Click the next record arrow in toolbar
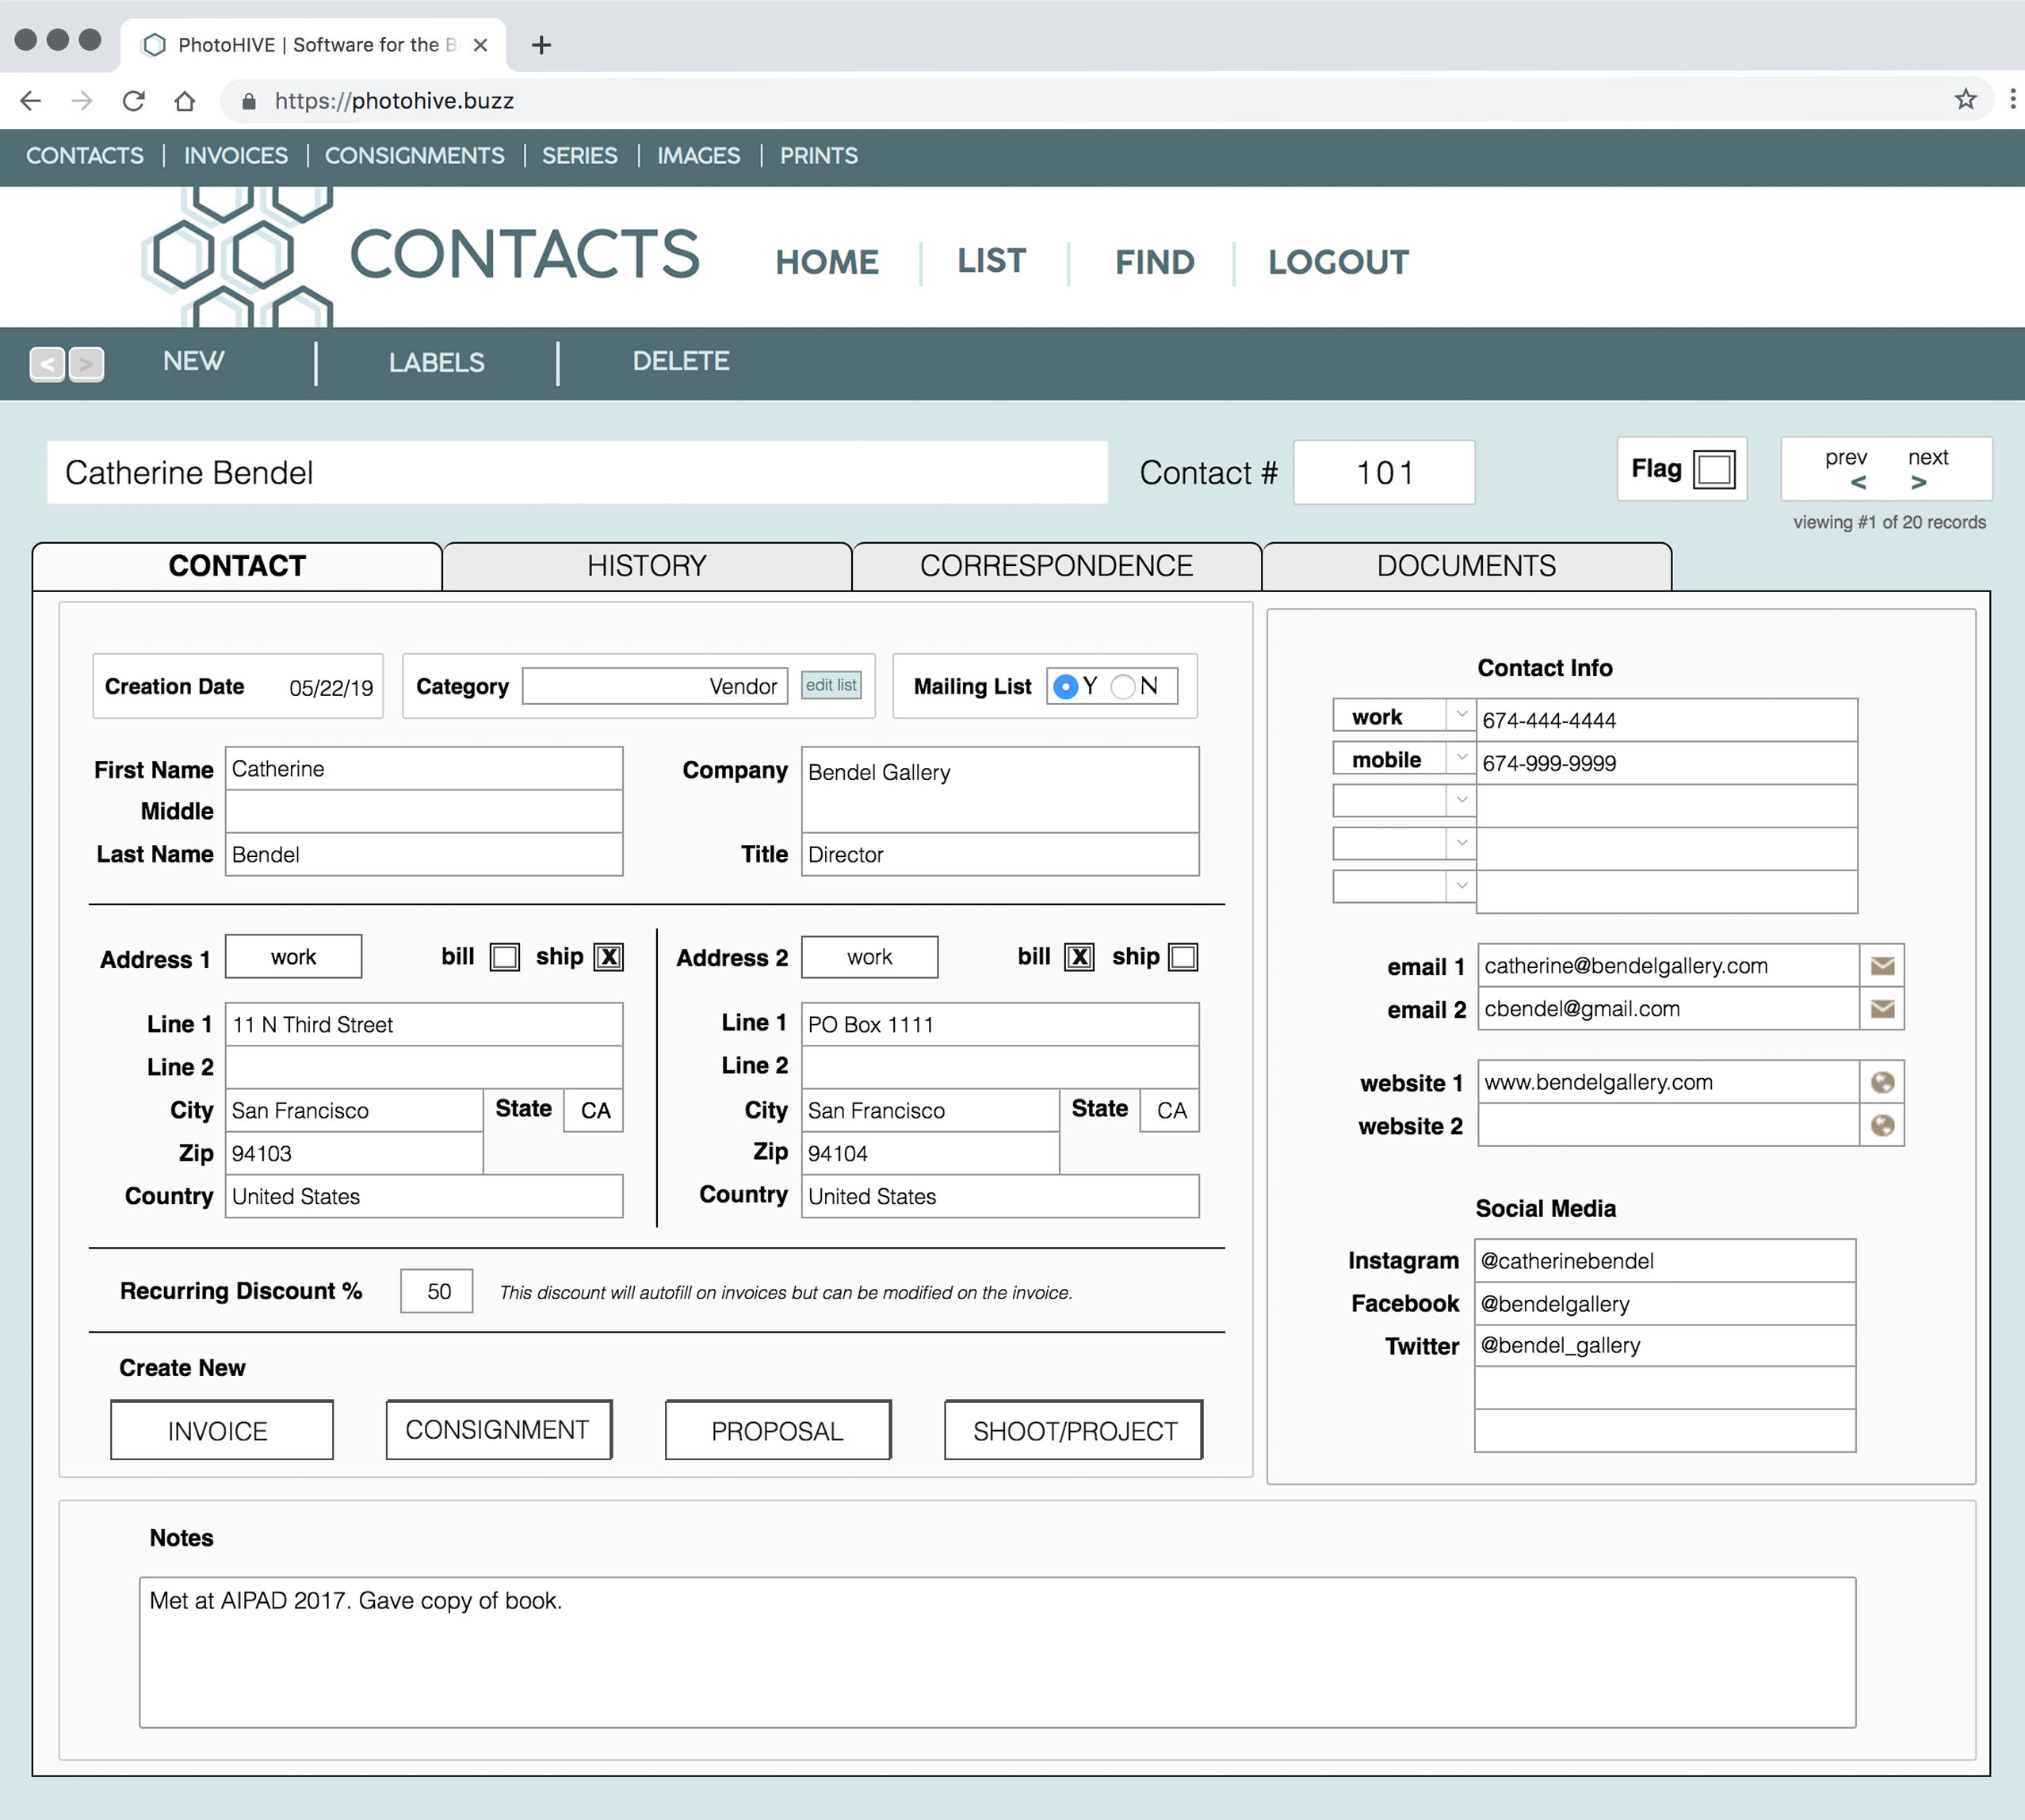The image size is (2025, 1820). click(x=87, y=364)
